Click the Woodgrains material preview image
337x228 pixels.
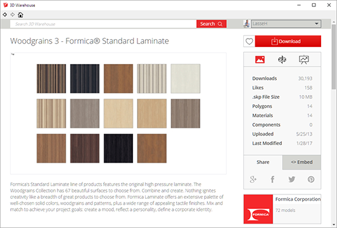click(118, 113)
